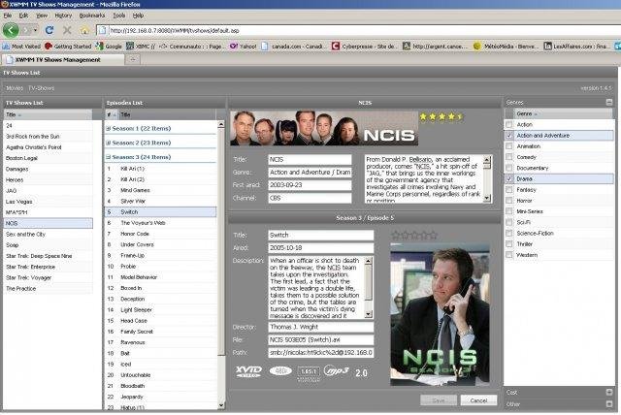Click the Channel field CBS

pyautogui.click(x=310, y=198)
